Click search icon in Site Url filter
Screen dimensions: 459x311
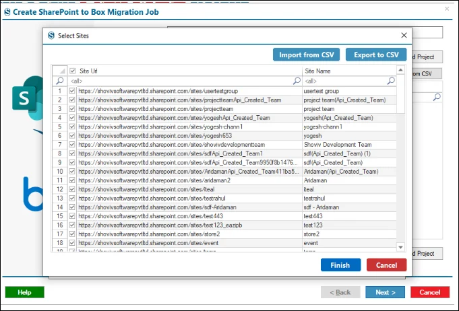pos(297,81)
